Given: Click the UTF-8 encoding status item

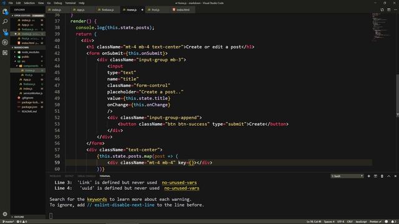Looking at the screenshot, I should tap(340, 222).
